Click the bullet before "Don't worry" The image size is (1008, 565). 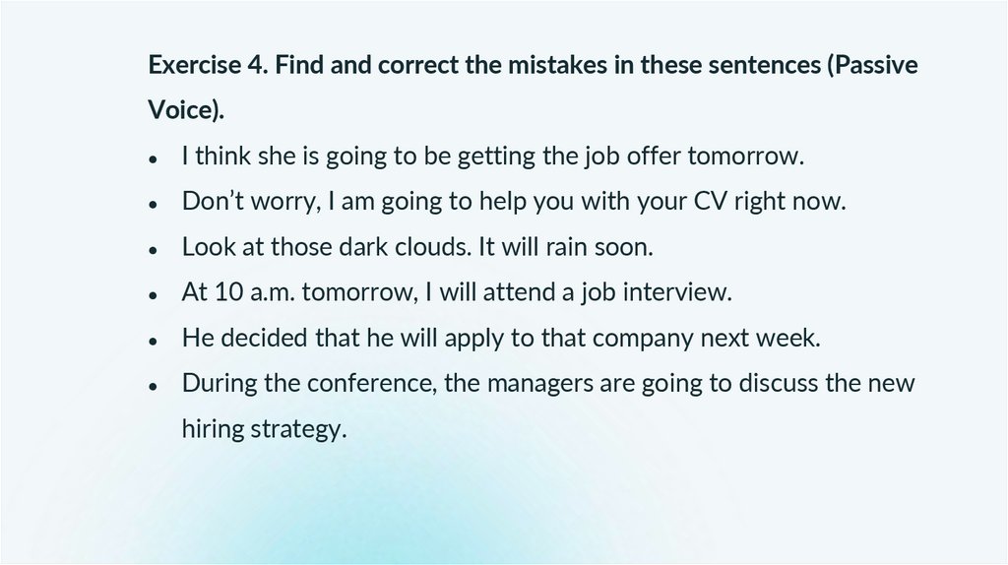154,204
